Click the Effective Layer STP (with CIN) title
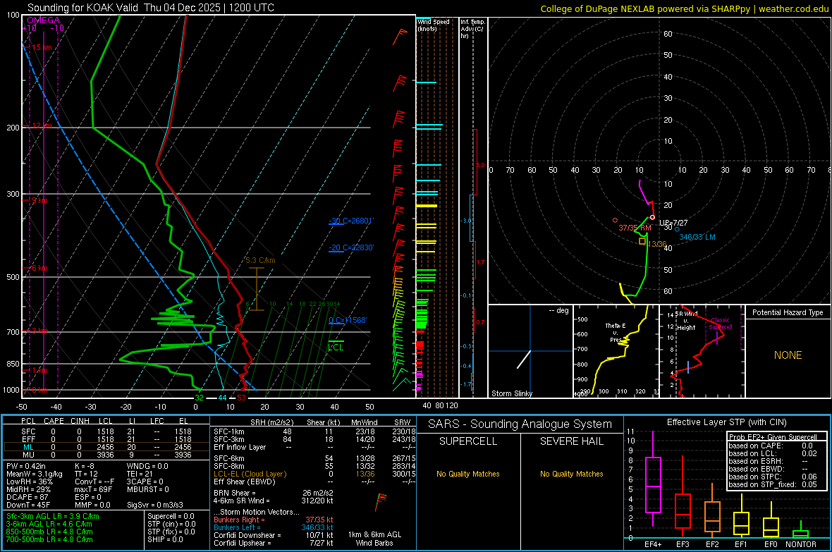This screenshot has width=832, height=552. tap(726, 422)
